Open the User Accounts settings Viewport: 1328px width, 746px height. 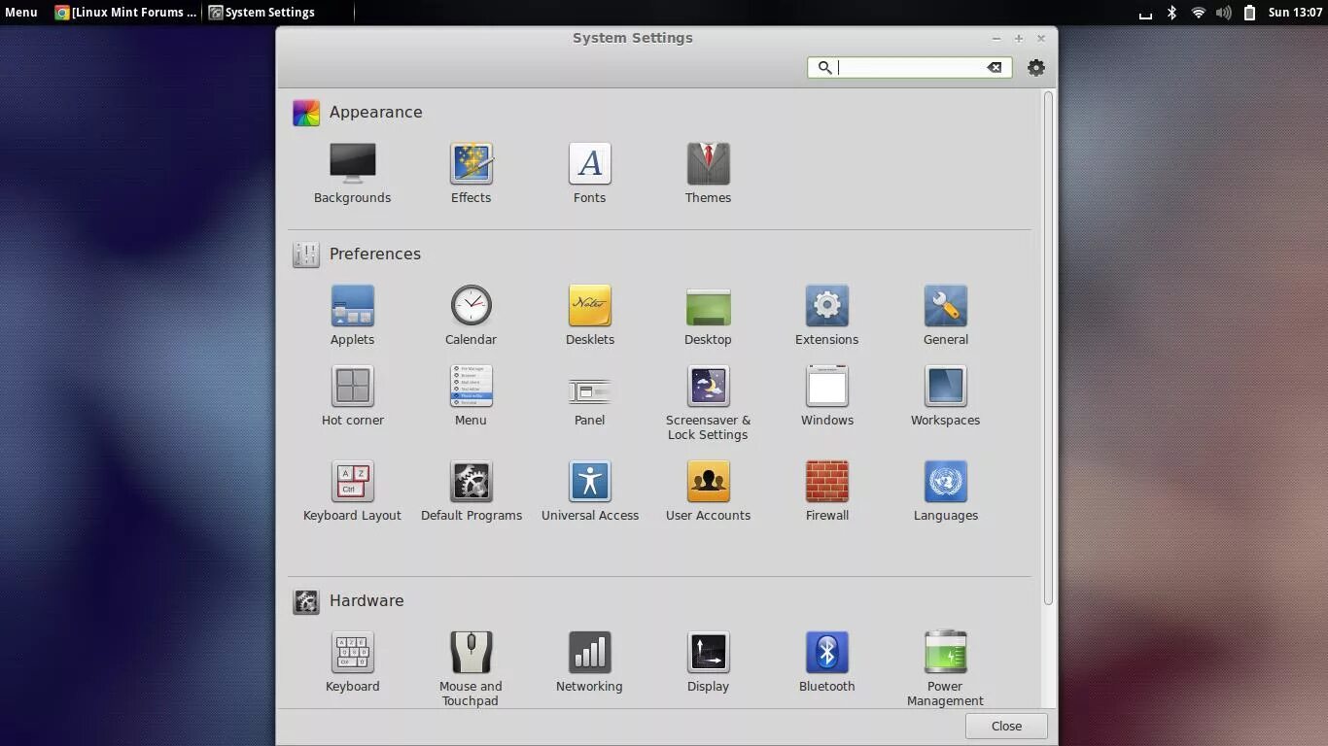[708, 491]
